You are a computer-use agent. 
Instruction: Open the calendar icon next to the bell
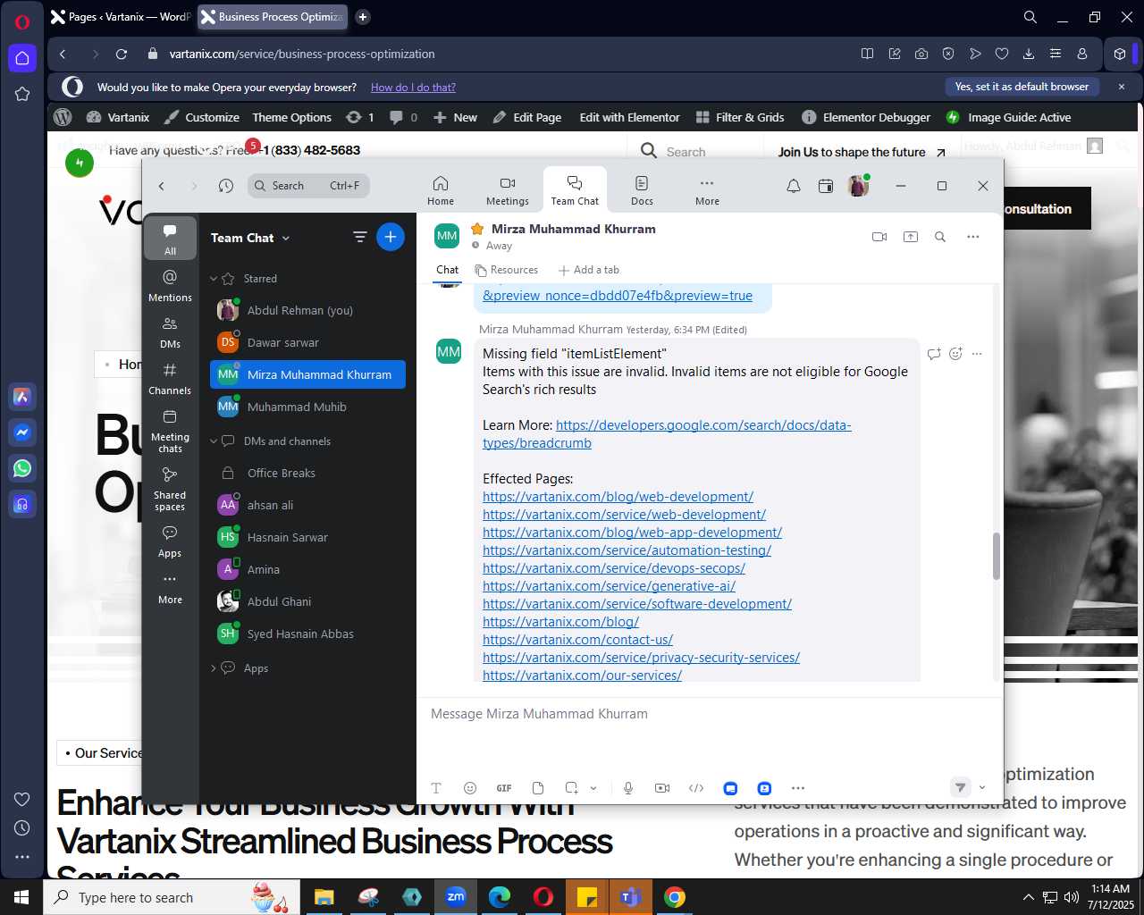826,186
